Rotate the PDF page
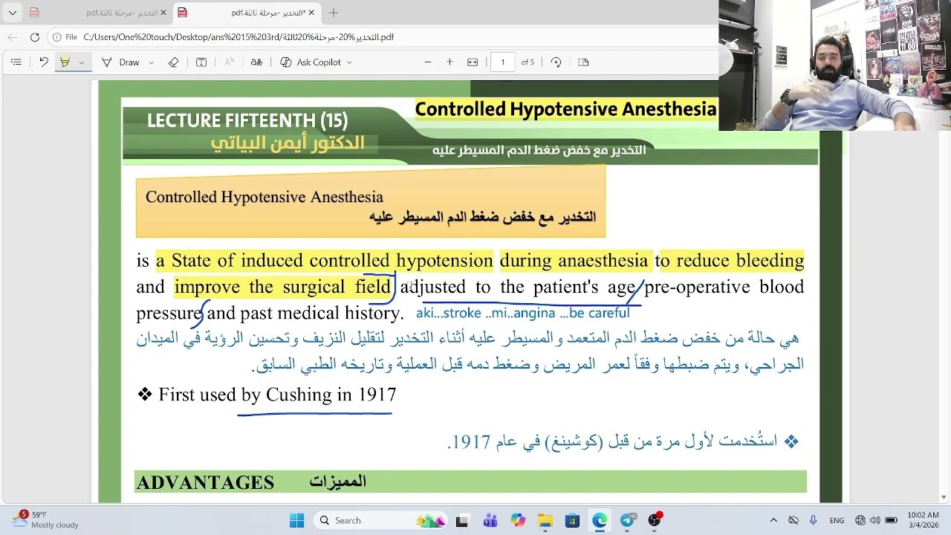Image resolution: width=951 pixels, height=535 pixels. [556, 62]
